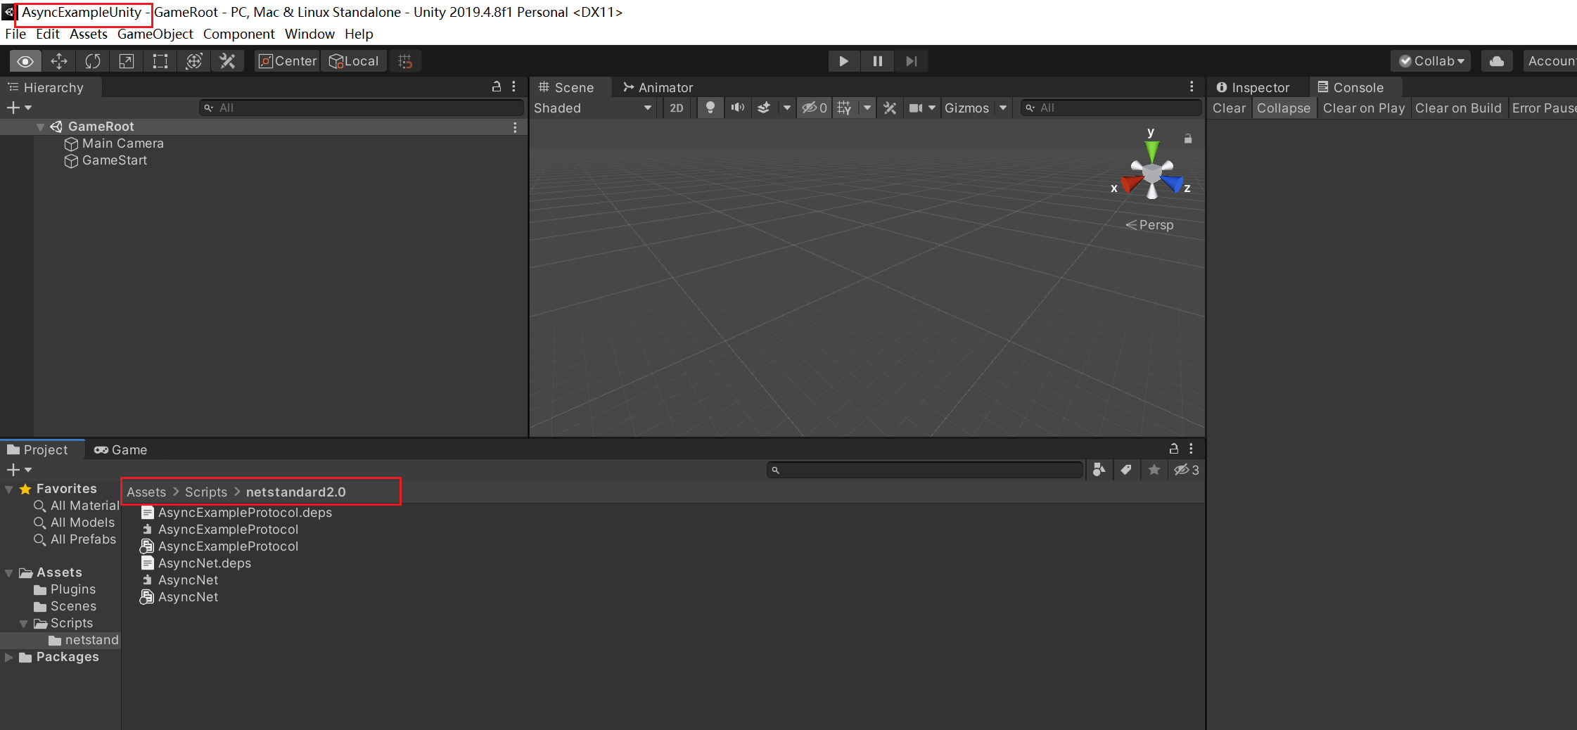
Task: Switch to the Animator tab
Action: point(658,87)
